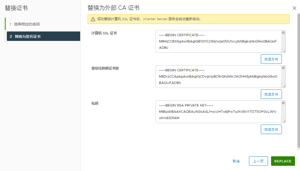Click 上一页 to go back
This screenshot has width=300, height=171.
tap(258, 161)
